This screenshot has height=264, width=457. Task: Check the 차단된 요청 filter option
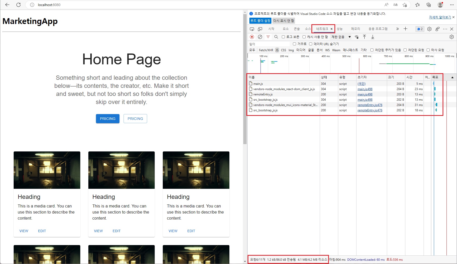[405, 50]
